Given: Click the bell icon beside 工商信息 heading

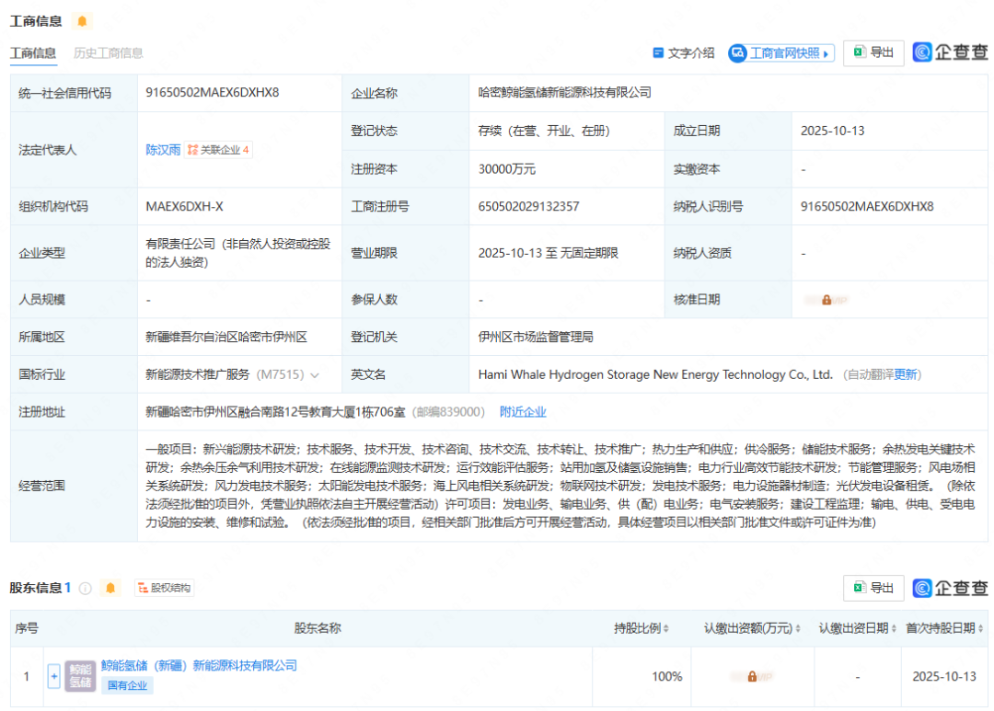Looking at the screenshot, I should pos(81,20).
